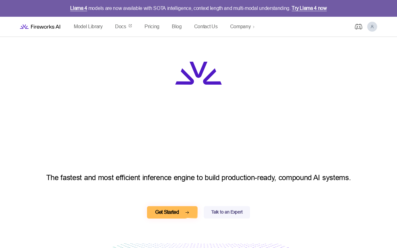Click the large purple Fireworks hero logo

pos(198,73)
